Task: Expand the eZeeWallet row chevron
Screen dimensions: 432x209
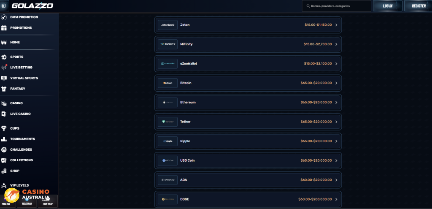Action: tap(336, 63)
